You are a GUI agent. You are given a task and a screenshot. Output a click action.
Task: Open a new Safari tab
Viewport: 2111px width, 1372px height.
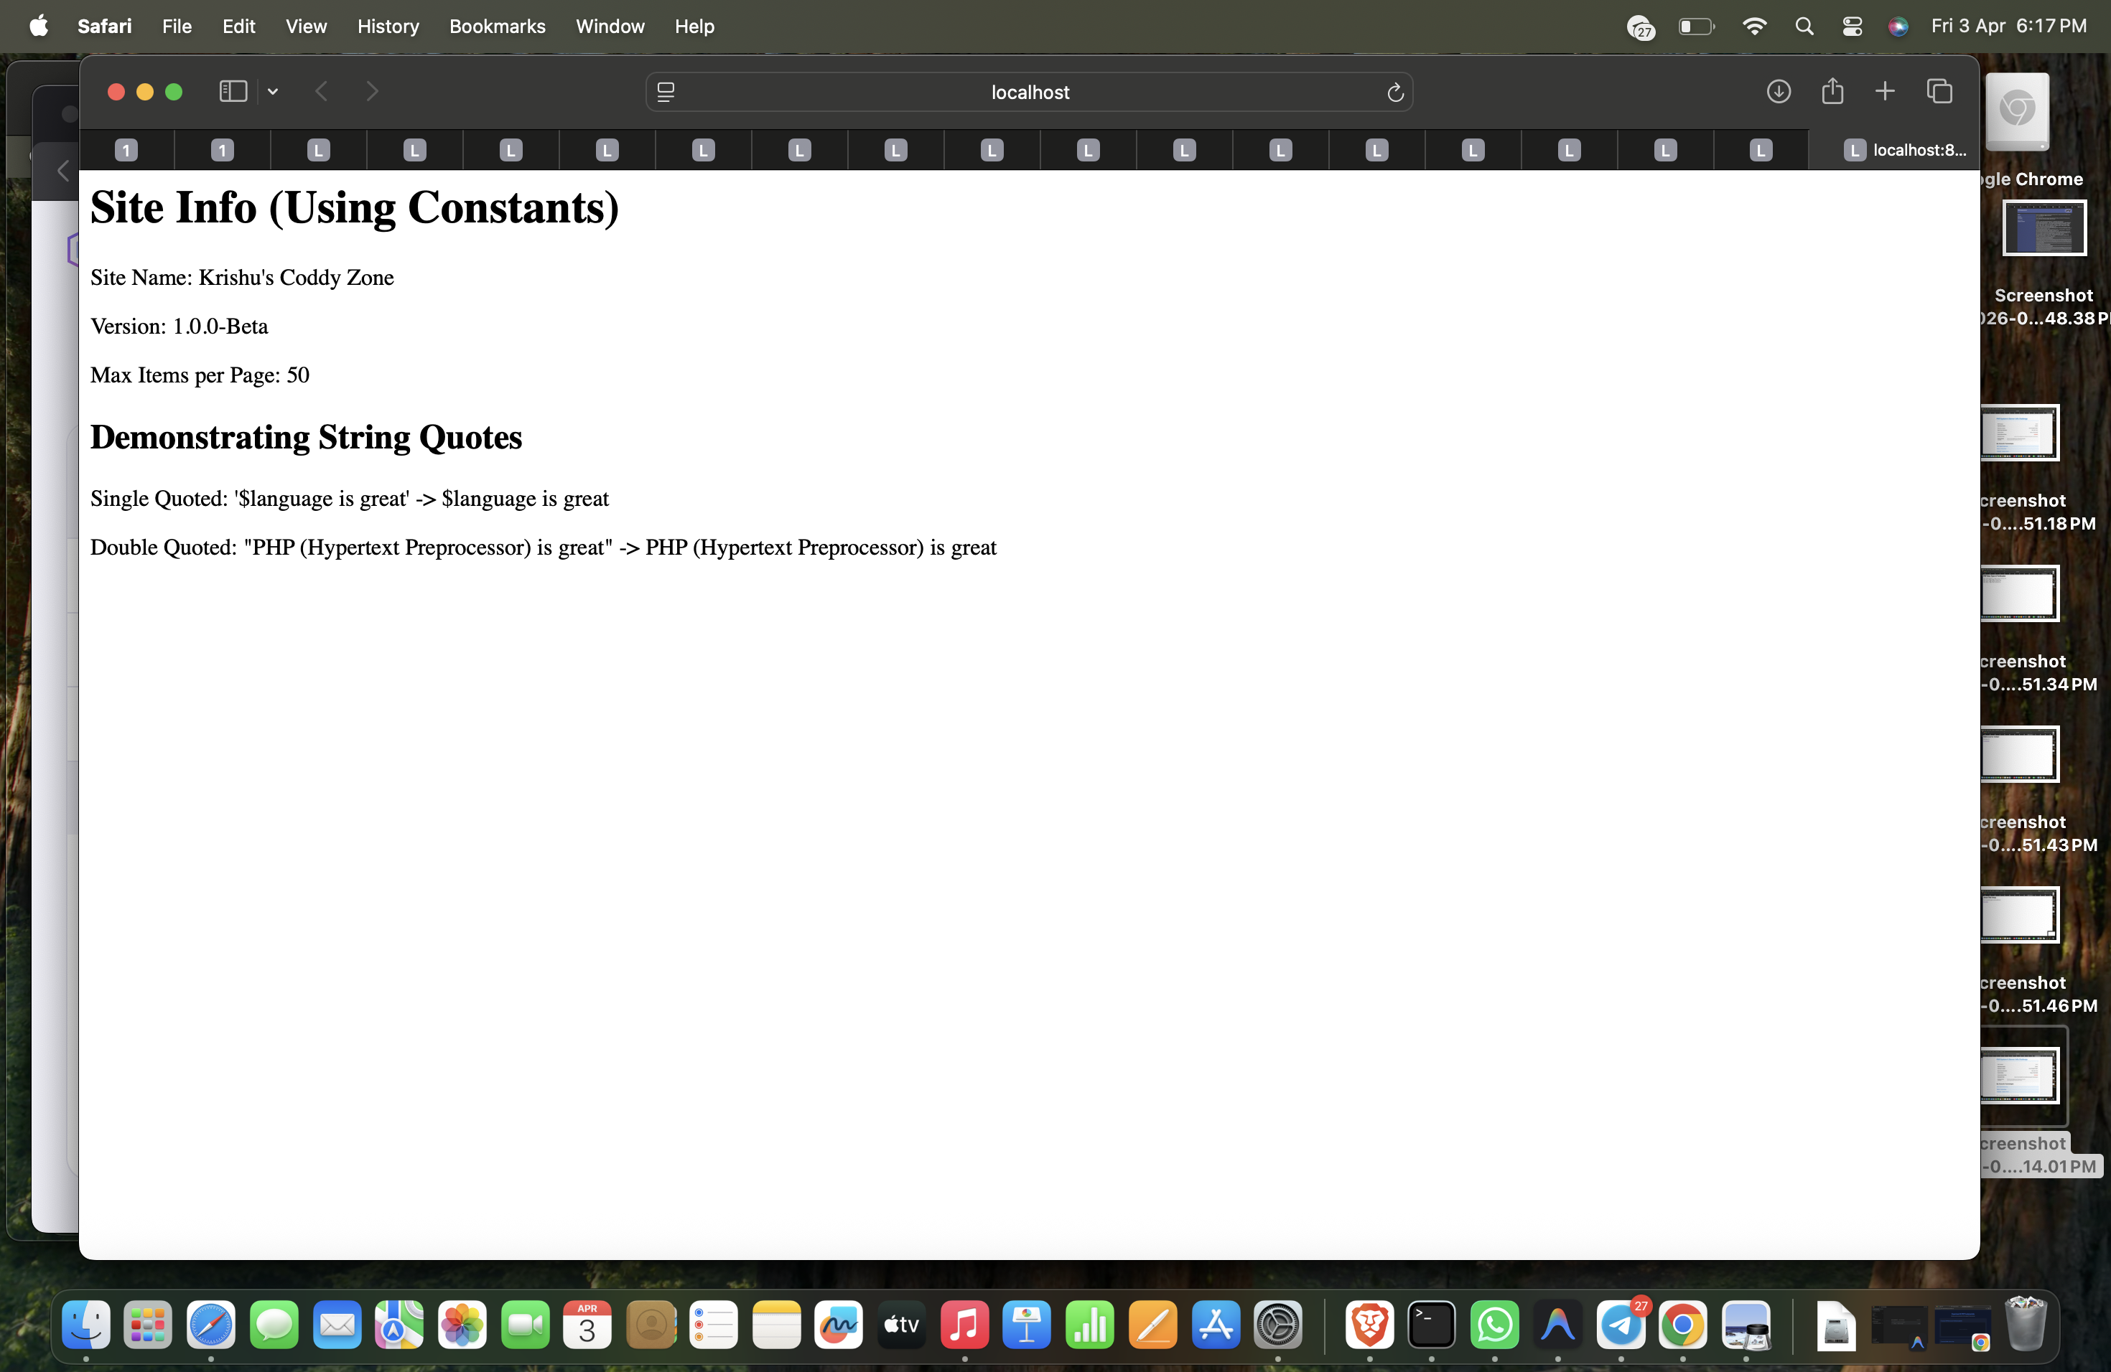[x=1885, y=91]
